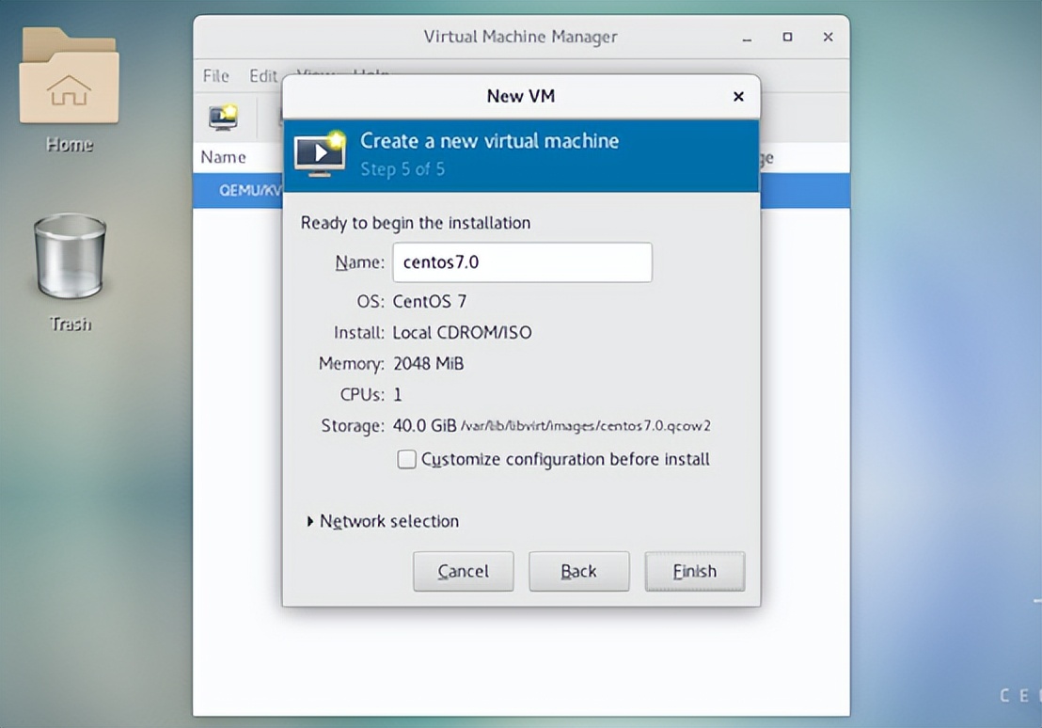Maximize the Virtual Machine Manager window
The width and height of the screenshot is (1042, 728).
coord(787,38)
